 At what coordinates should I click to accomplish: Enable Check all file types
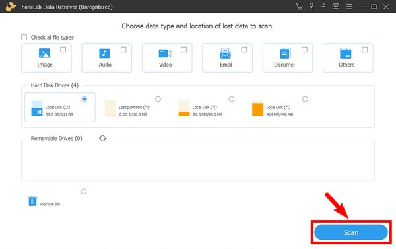(24, 38)
